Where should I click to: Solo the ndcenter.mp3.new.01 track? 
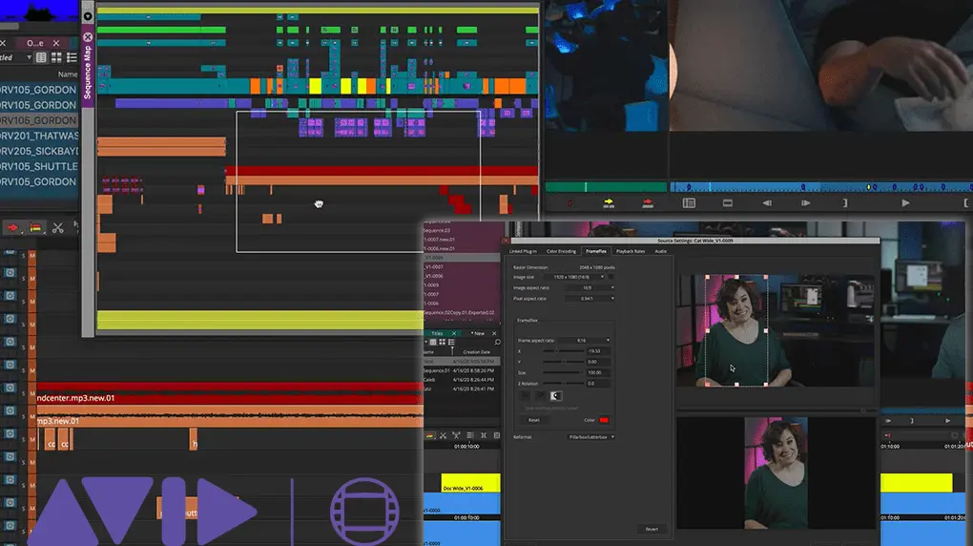click(x=24, y=394)
